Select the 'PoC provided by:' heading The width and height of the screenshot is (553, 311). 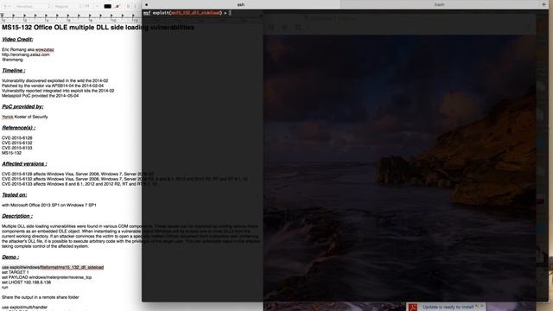22,106
